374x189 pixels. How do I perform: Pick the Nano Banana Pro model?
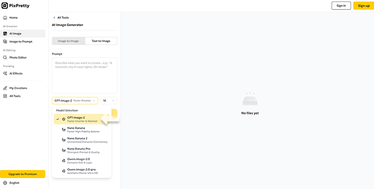[x=82, y=150]
